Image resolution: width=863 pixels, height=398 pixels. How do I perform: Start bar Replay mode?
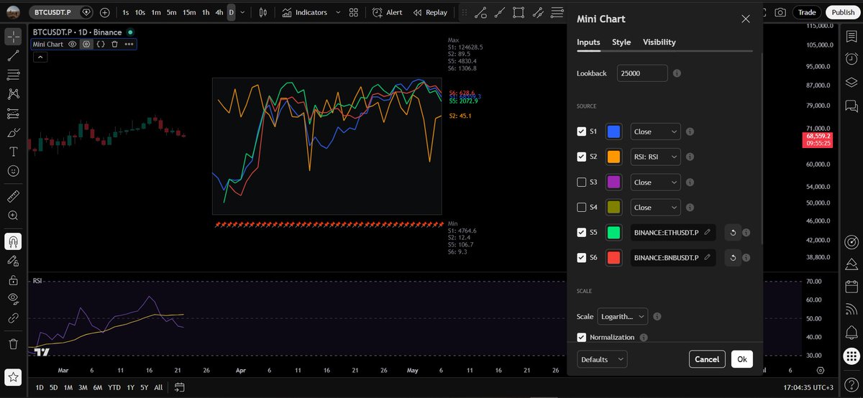[429, 12]
